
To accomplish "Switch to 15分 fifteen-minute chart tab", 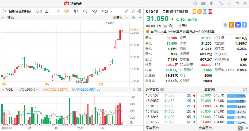I will (x=105, y=11).
